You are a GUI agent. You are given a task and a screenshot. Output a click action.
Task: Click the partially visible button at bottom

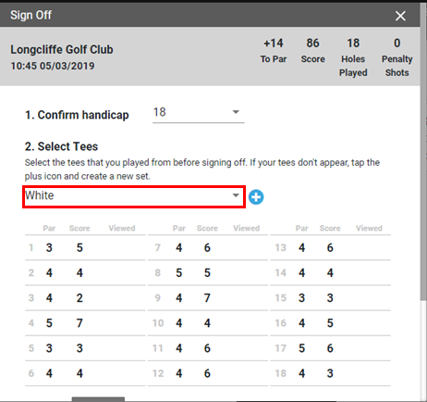pyautogui.click(x=98, y=399)
